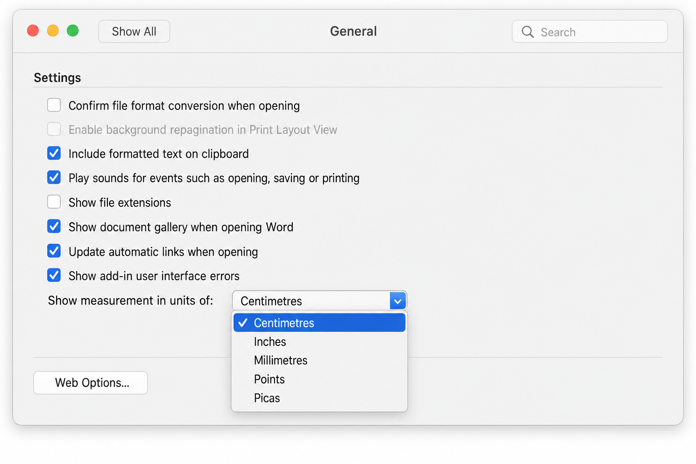Select Centimetres in the open units list
Screen dimensions: 696x464
(319, 323)
